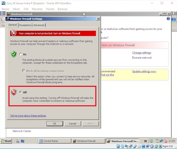Click the 21:03 taskbar clock

(172, 141)
